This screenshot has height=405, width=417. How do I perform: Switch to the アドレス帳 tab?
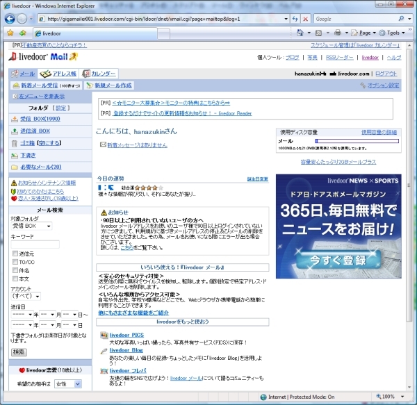(58, 74)
